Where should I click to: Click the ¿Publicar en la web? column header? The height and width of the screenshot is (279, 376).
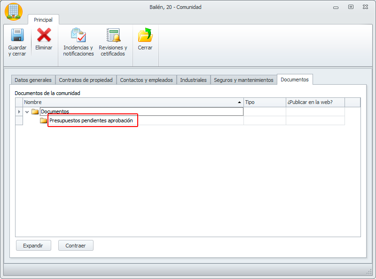(x=315, y=102)
